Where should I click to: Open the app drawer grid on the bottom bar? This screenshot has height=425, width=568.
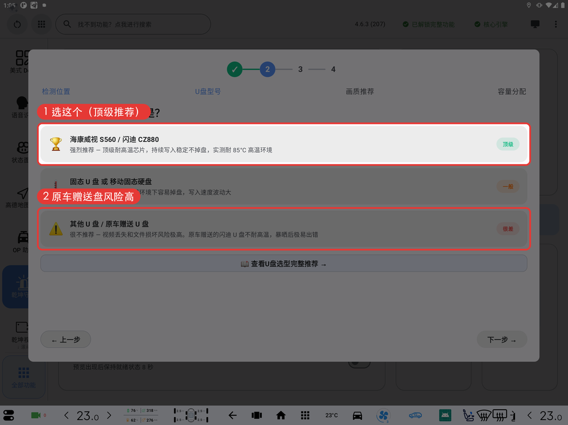[305, 415]
